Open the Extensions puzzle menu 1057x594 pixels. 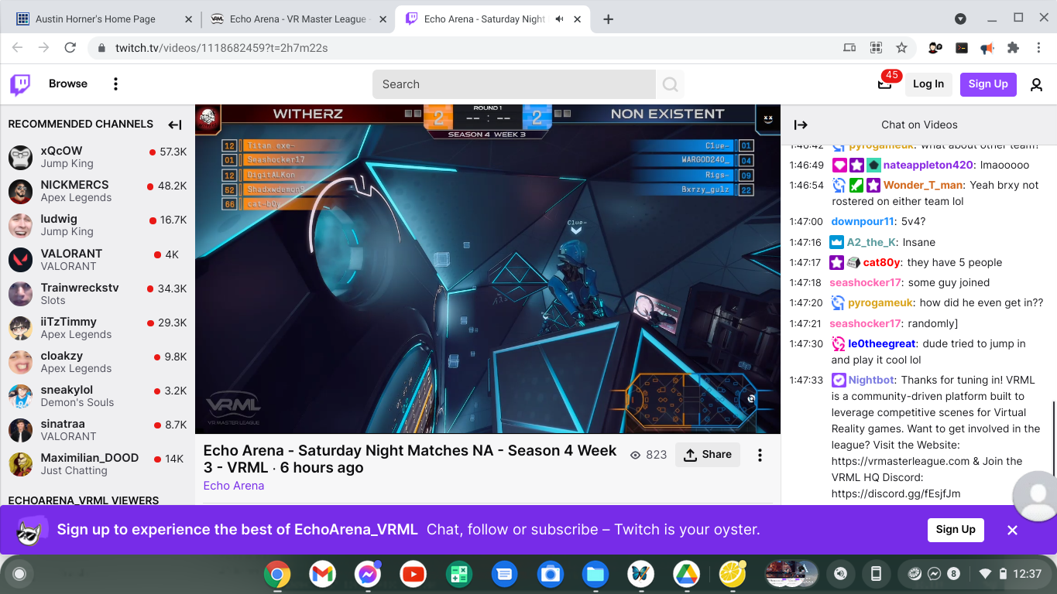[x=1013, y=48]
